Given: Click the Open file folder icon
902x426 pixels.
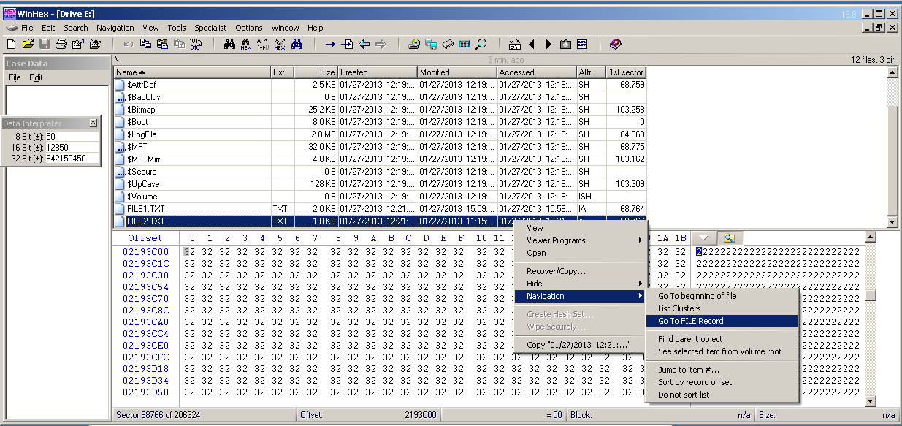Looking at the screenshot, I should point(28,45).
